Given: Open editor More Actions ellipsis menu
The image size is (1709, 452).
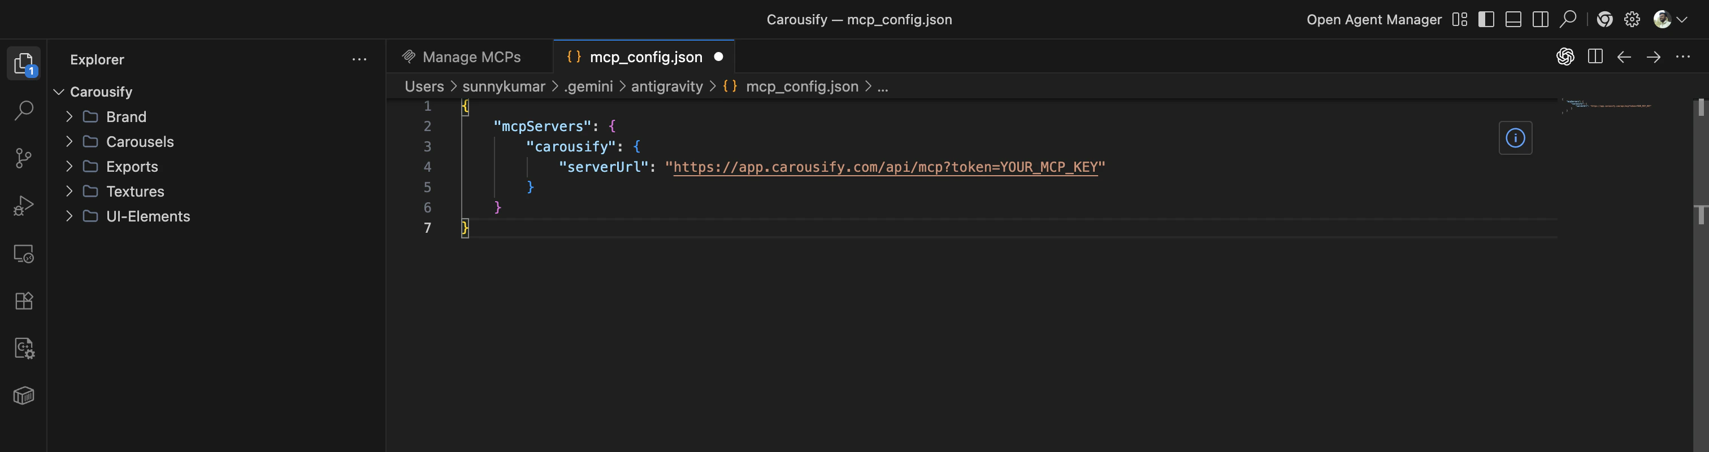Looking at the screenshot, I should [1683, 57].
